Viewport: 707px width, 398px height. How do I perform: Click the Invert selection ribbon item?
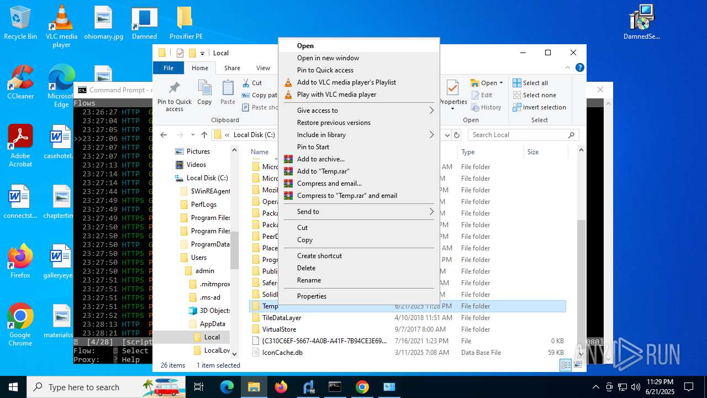(539, 107)
